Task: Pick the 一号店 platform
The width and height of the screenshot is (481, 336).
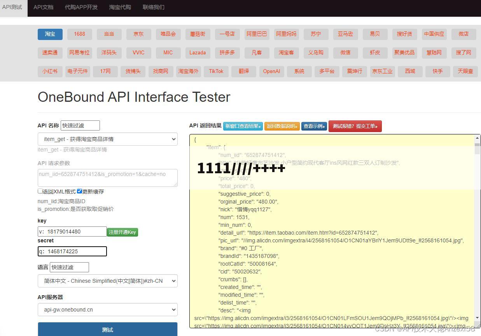Action: (227, 34)
